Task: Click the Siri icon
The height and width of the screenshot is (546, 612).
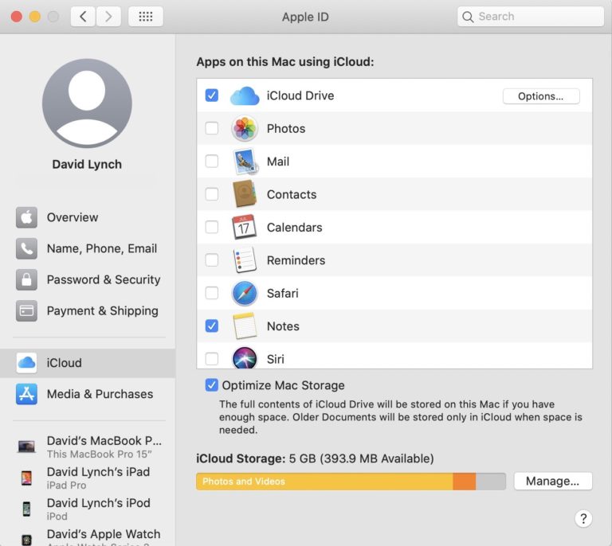Action: point(245,357)
